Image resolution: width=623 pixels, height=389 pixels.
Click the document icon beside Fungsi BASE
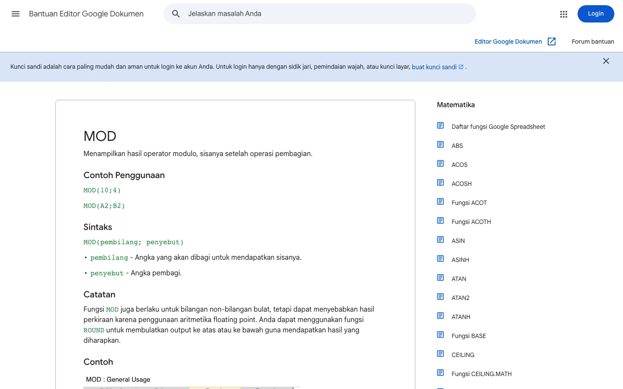pyautogui.click(x=440, y=335)
